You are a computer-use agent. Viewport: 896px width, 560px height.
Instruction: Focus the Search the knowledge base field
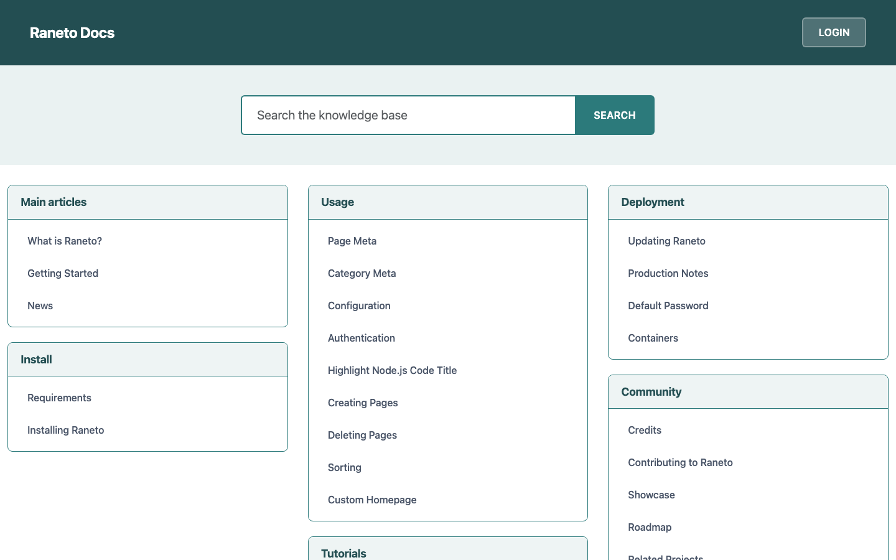408,115
